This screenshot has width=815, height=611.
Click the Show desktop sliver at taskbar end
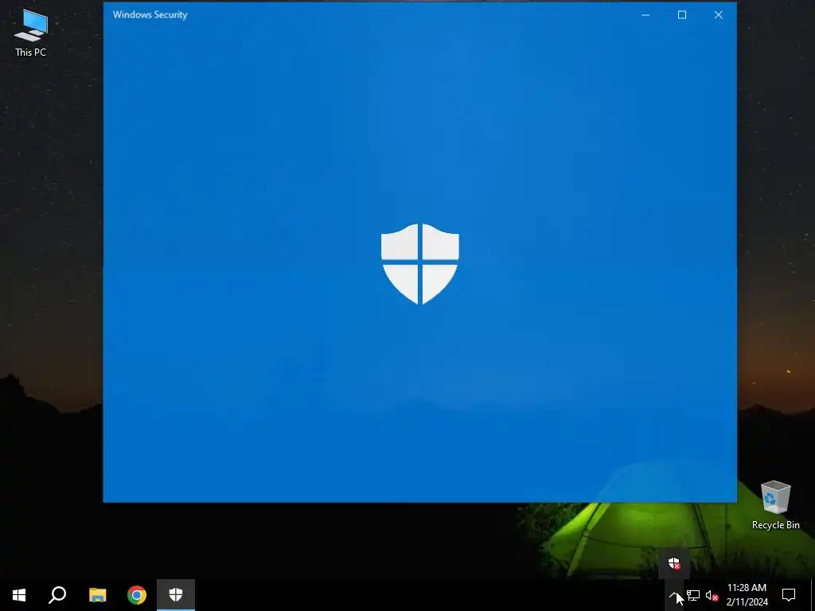click(x=813, y=595)
